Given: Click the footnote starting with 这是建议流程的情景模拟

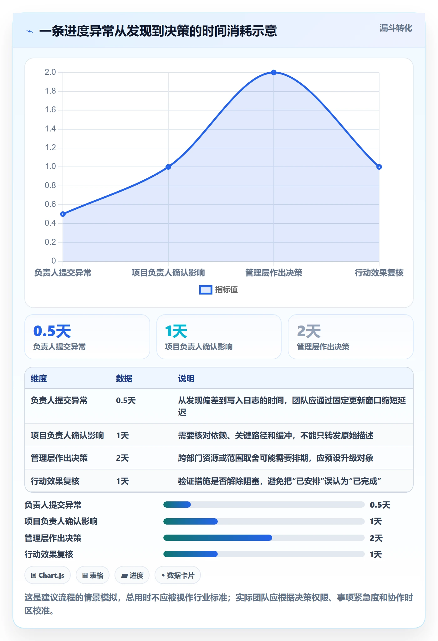Looking at the screenshot, I should [219, 604].
